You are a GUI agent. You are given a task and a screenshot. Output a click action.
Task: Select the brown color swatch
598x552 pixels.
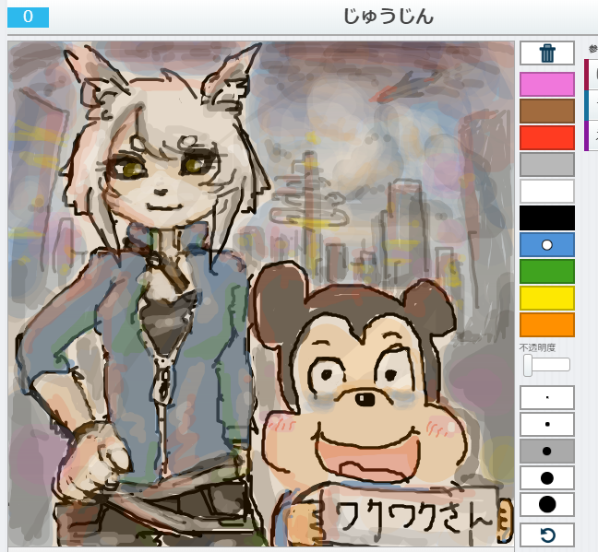tap(547, 111)
